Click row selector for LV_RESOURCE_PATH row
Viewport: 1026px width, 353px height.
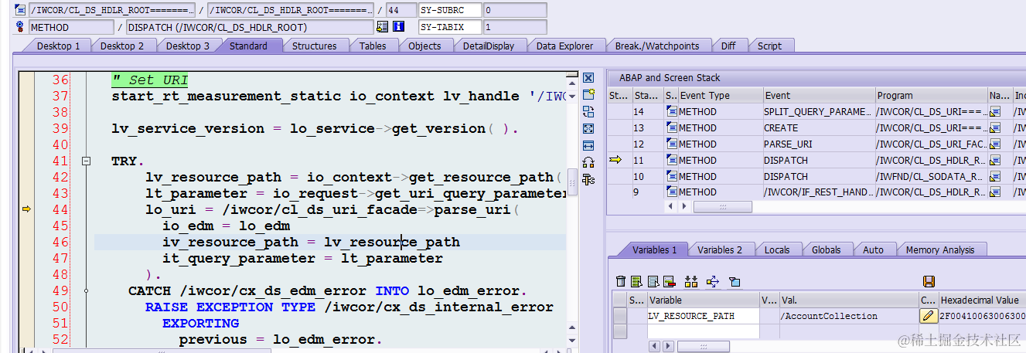(619, 315)
